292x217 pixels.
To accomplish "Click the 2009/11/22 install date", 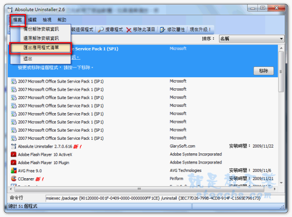I will [x=263, y=146].
